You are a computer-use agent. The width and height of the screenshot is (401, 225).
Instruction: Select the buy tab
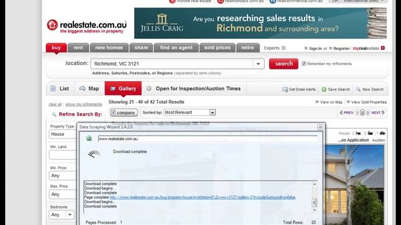[56, 47]
